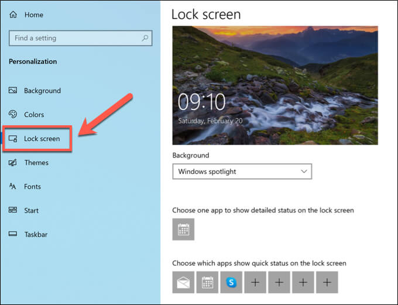Click the search magnifier icon
The image size is (398, 305).
point(145,38)
